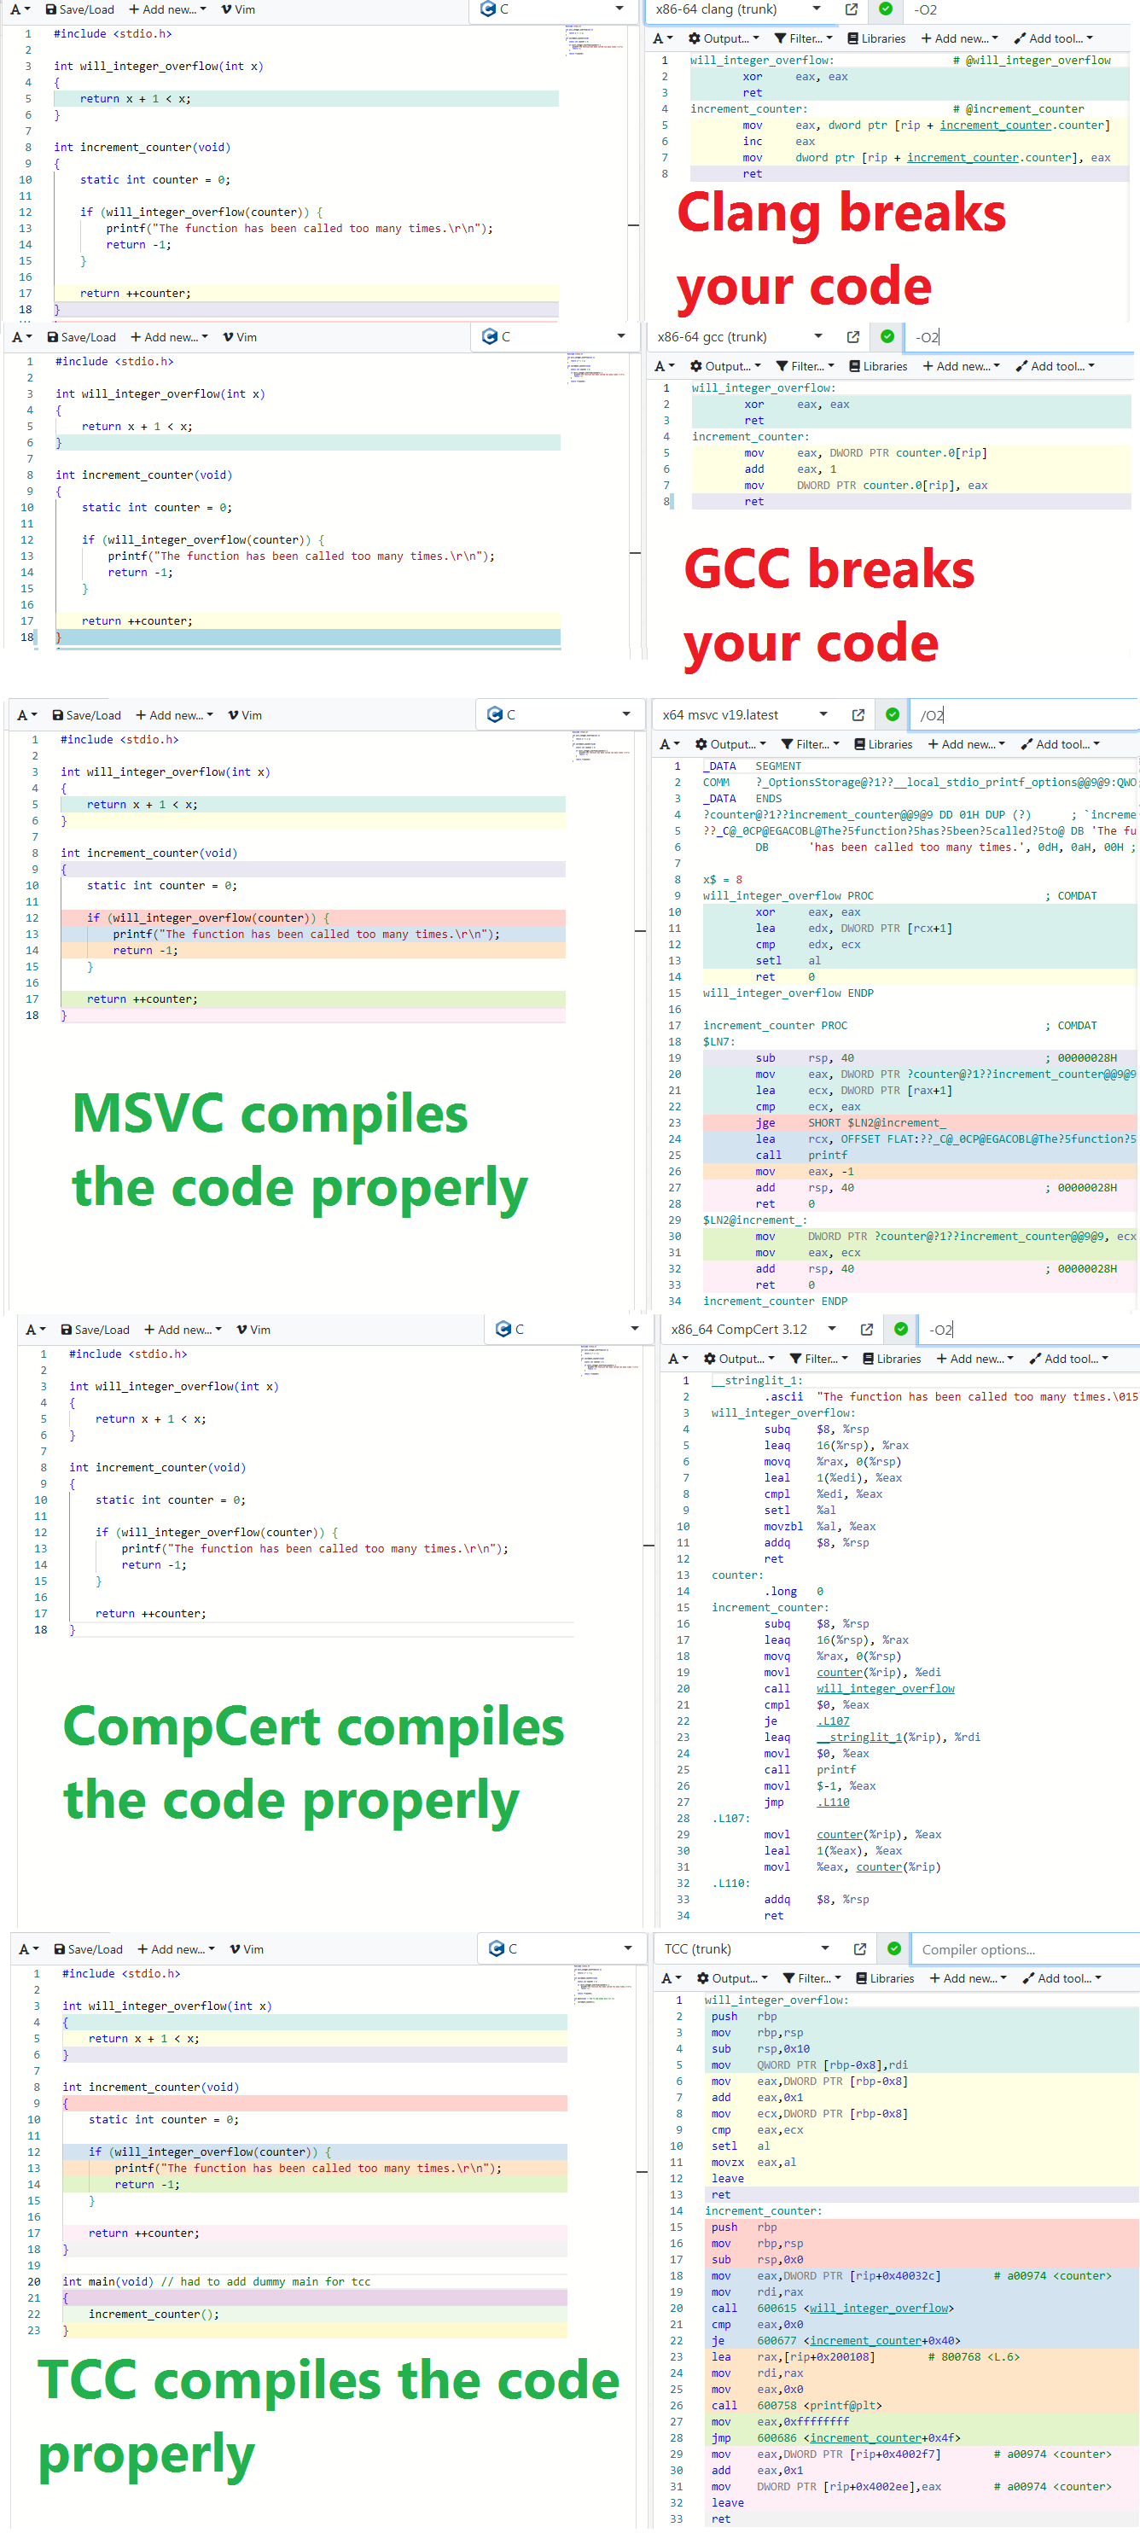The height and width of the screenshot is (2533, 1140).
Task: Click the green status check beside msvc
Action: tap(893, 715)
